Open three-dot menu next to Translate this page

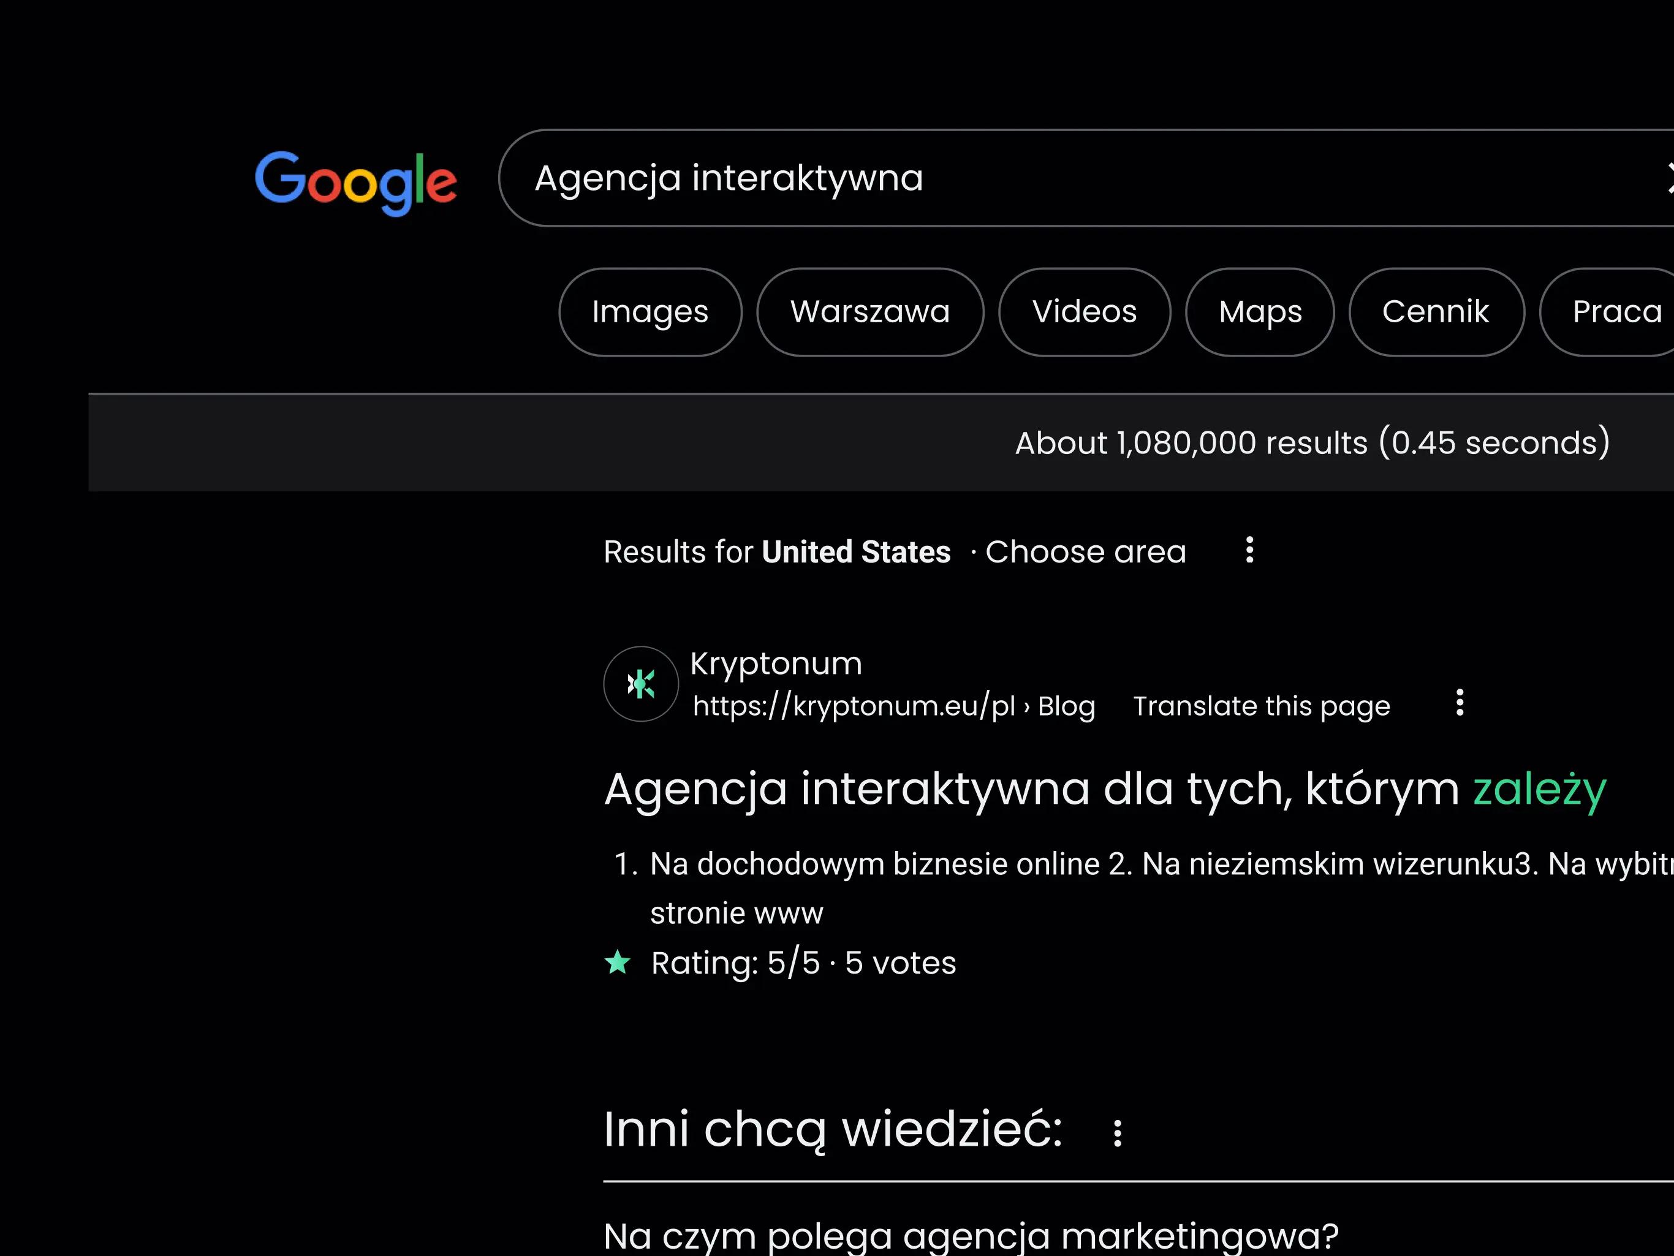coord(1460,703)
